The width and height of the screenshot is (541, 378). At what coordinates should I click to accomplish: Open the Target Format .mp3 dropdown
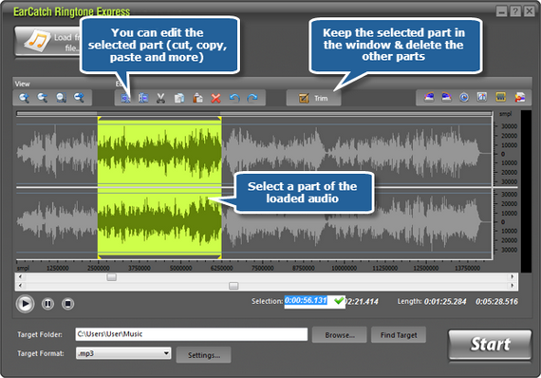(x=123, y=353)
